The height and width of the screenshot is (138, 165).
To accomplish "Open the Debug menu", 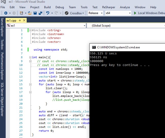I will (60, 7).
